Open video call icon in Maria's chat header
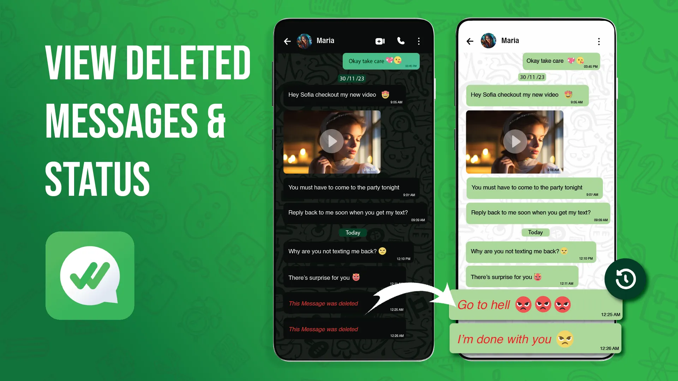678x381 pixels. tap(380, 41)
